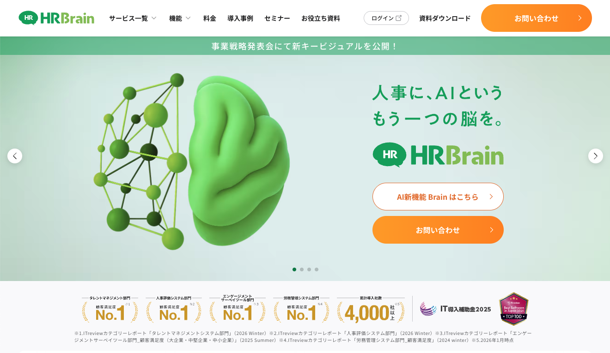Click the left carousel navigation arrow
This screenshot has height=353, width=610.
[15, 156]
